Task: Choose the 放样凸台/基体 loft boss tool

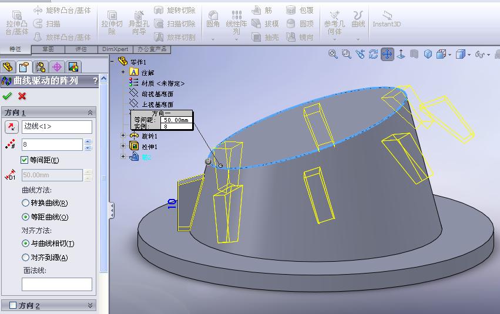Action: [x=62, y=37]
